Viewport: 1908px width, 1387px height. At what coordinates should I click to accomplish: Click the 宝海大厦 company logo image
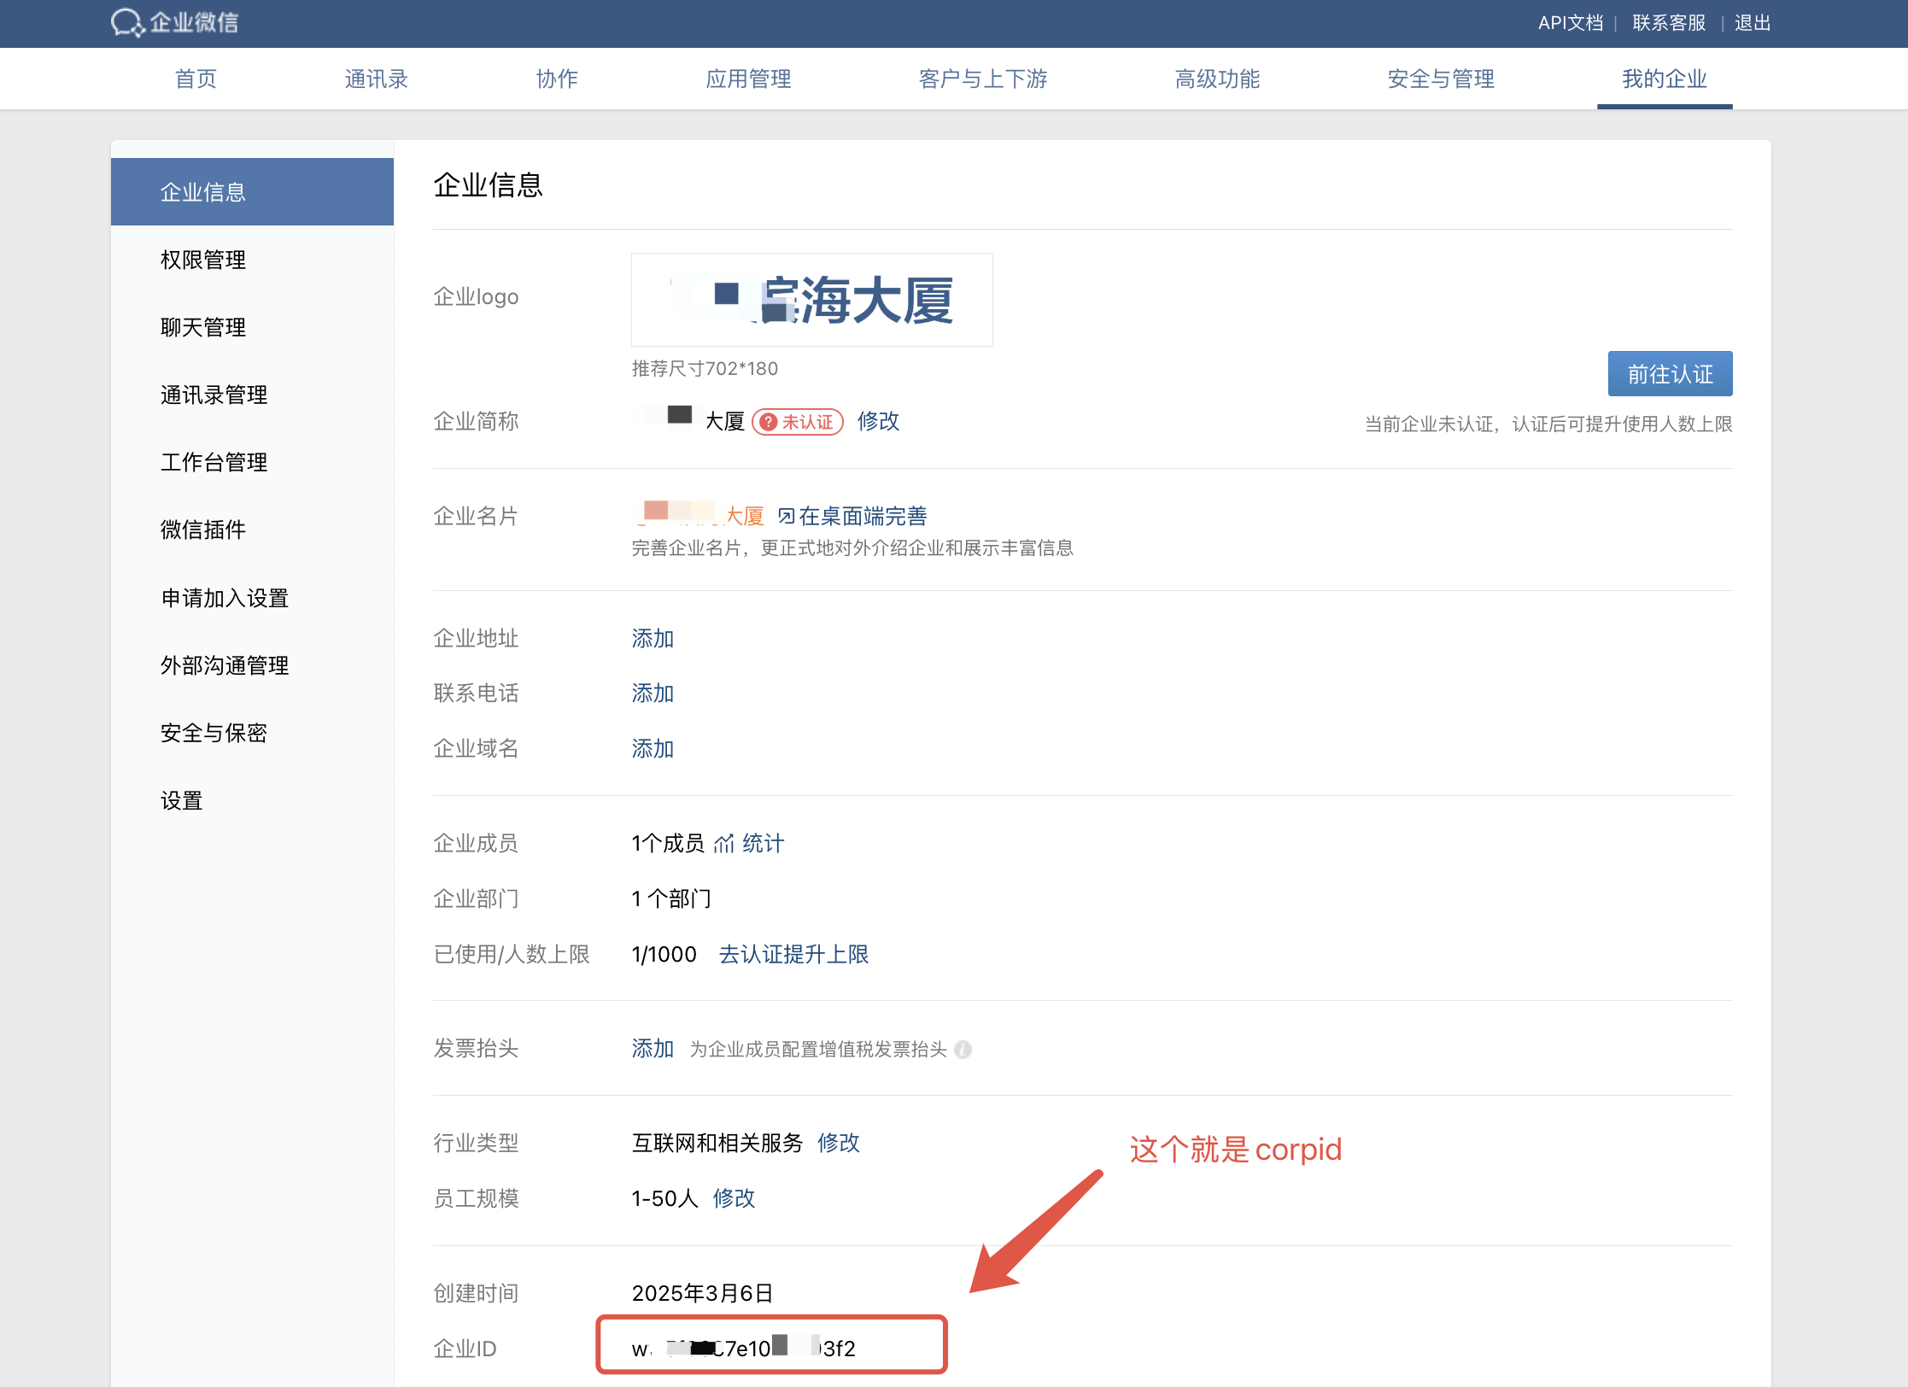tap(811, 300)
